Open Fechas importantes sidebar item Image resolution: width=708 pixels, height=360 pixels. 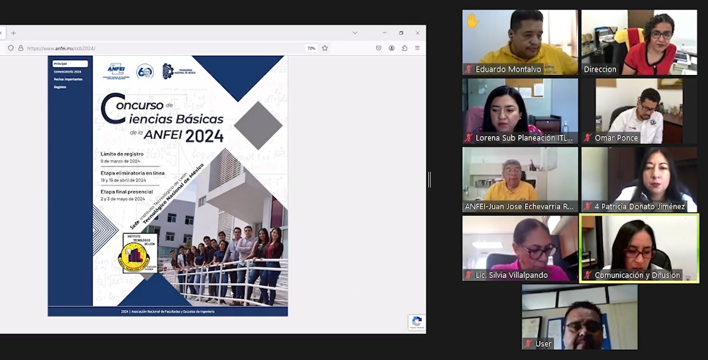click(68, 79)
